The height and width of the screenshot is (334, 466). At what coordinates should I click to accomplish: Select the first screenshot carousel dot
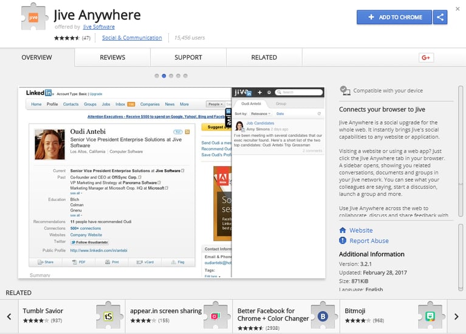click(157, 76)
